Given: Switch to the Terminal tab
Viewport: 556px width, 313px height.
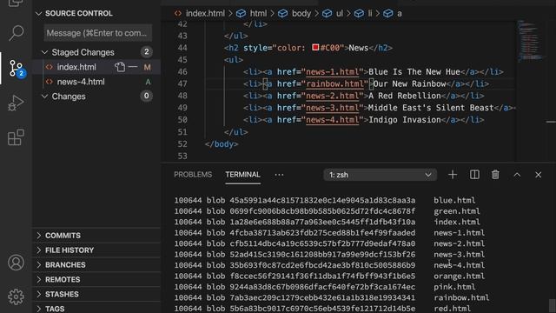Looking at the screenshot, I should point(243,175).
